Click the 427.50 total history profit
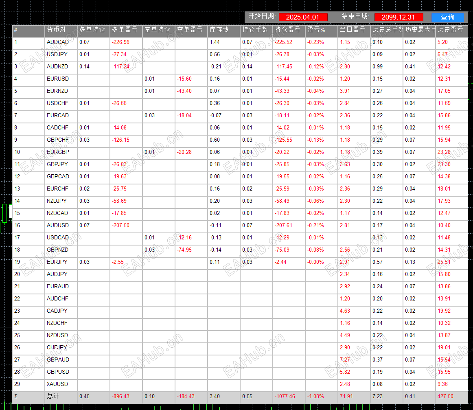Screen dimensions: 473x410 tap(446, 397)
